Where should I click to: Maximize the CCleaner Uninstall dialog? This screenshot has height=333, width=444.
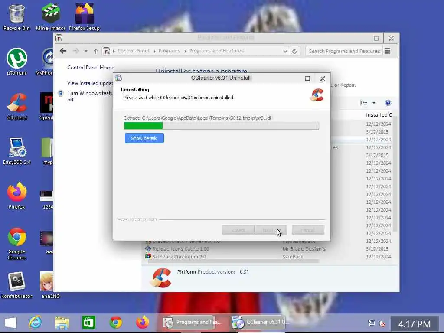307,79
